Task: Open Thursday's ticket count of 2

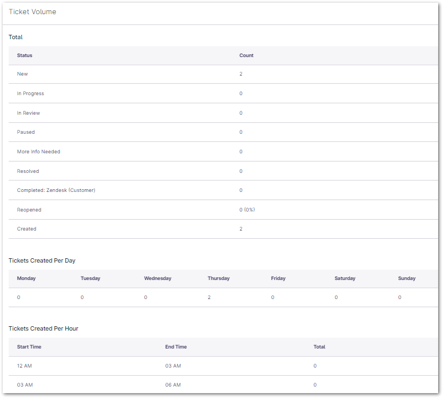Action: coord(209,297)
